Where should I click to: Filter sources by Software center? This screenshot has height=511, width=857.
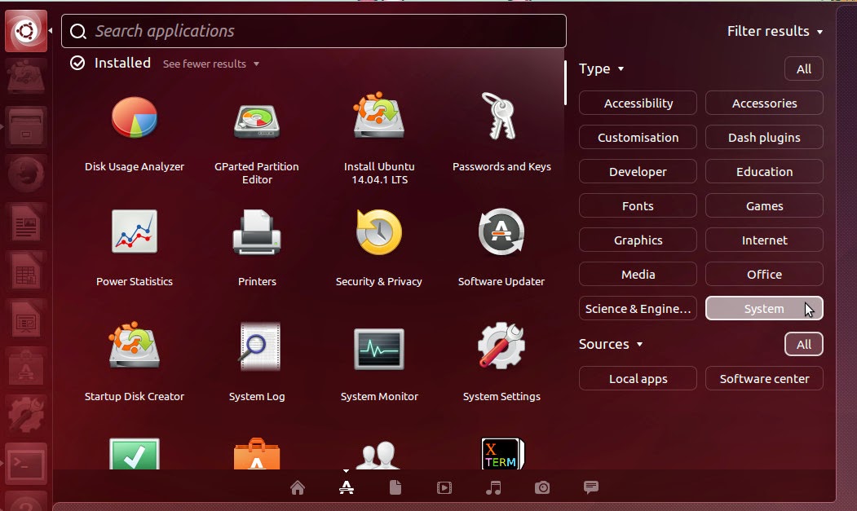764,379
